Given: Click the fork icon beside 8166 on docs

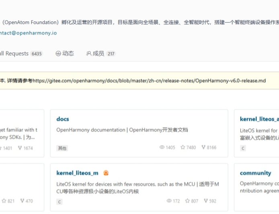Looking at the screenshot, I should coord(203,148).
